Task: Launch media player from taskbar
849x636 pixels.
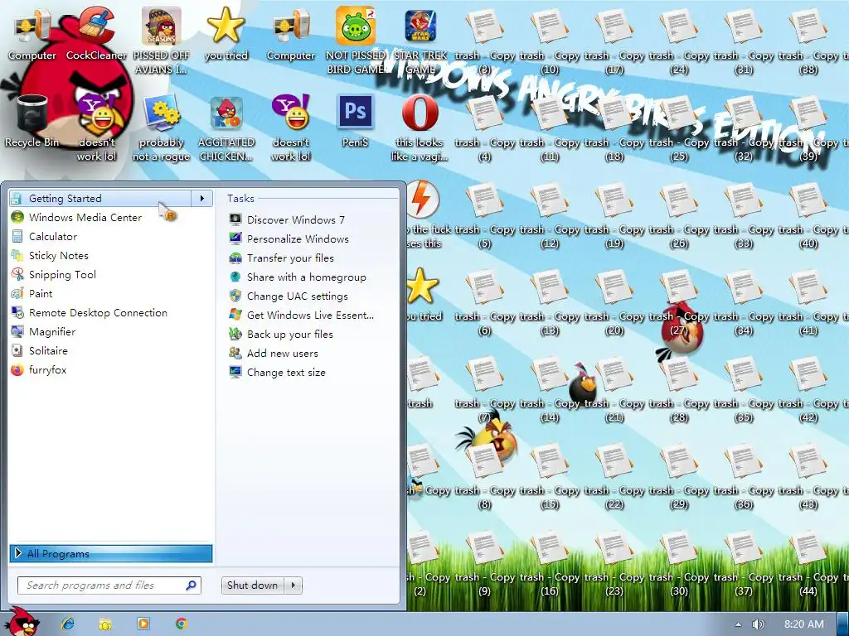Action: pyautogui.click(x=143, y=624)
